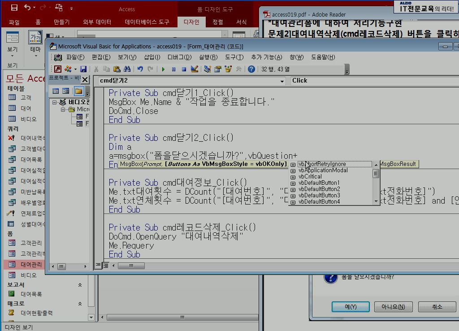Open the VBA 실행(R) menu
Screen dimensions: 459x331
point(208,57)
